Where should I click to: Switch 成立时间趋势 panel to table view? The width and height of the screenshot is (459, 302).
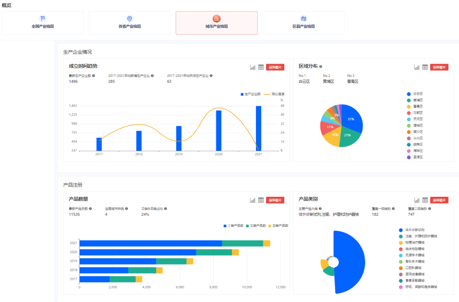point(261,67)
